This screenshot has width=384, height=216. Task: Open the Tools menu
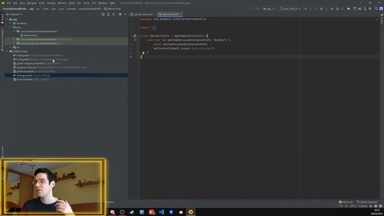[86, 3]
